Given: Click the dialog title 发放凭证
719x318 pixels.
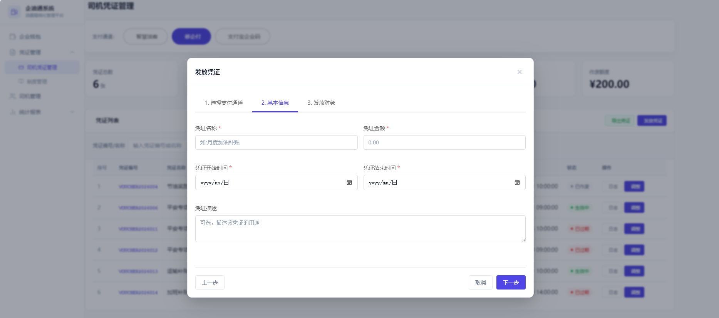Looking at the screenshot, I should [x=207, y=72].
